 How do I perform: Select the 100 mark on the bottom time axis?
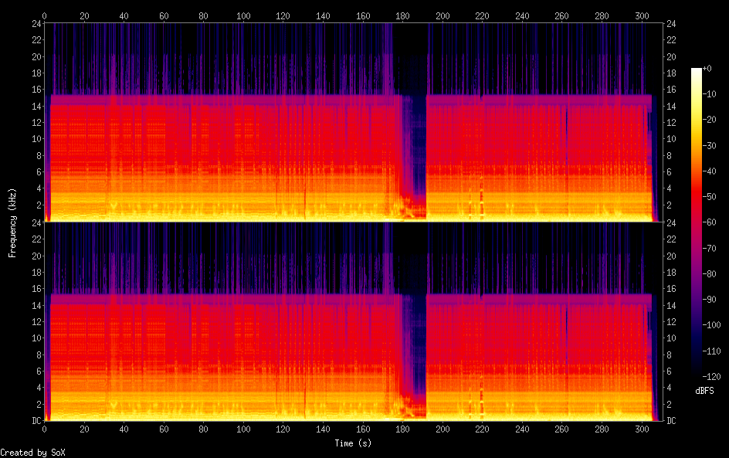tap(243, 429)
